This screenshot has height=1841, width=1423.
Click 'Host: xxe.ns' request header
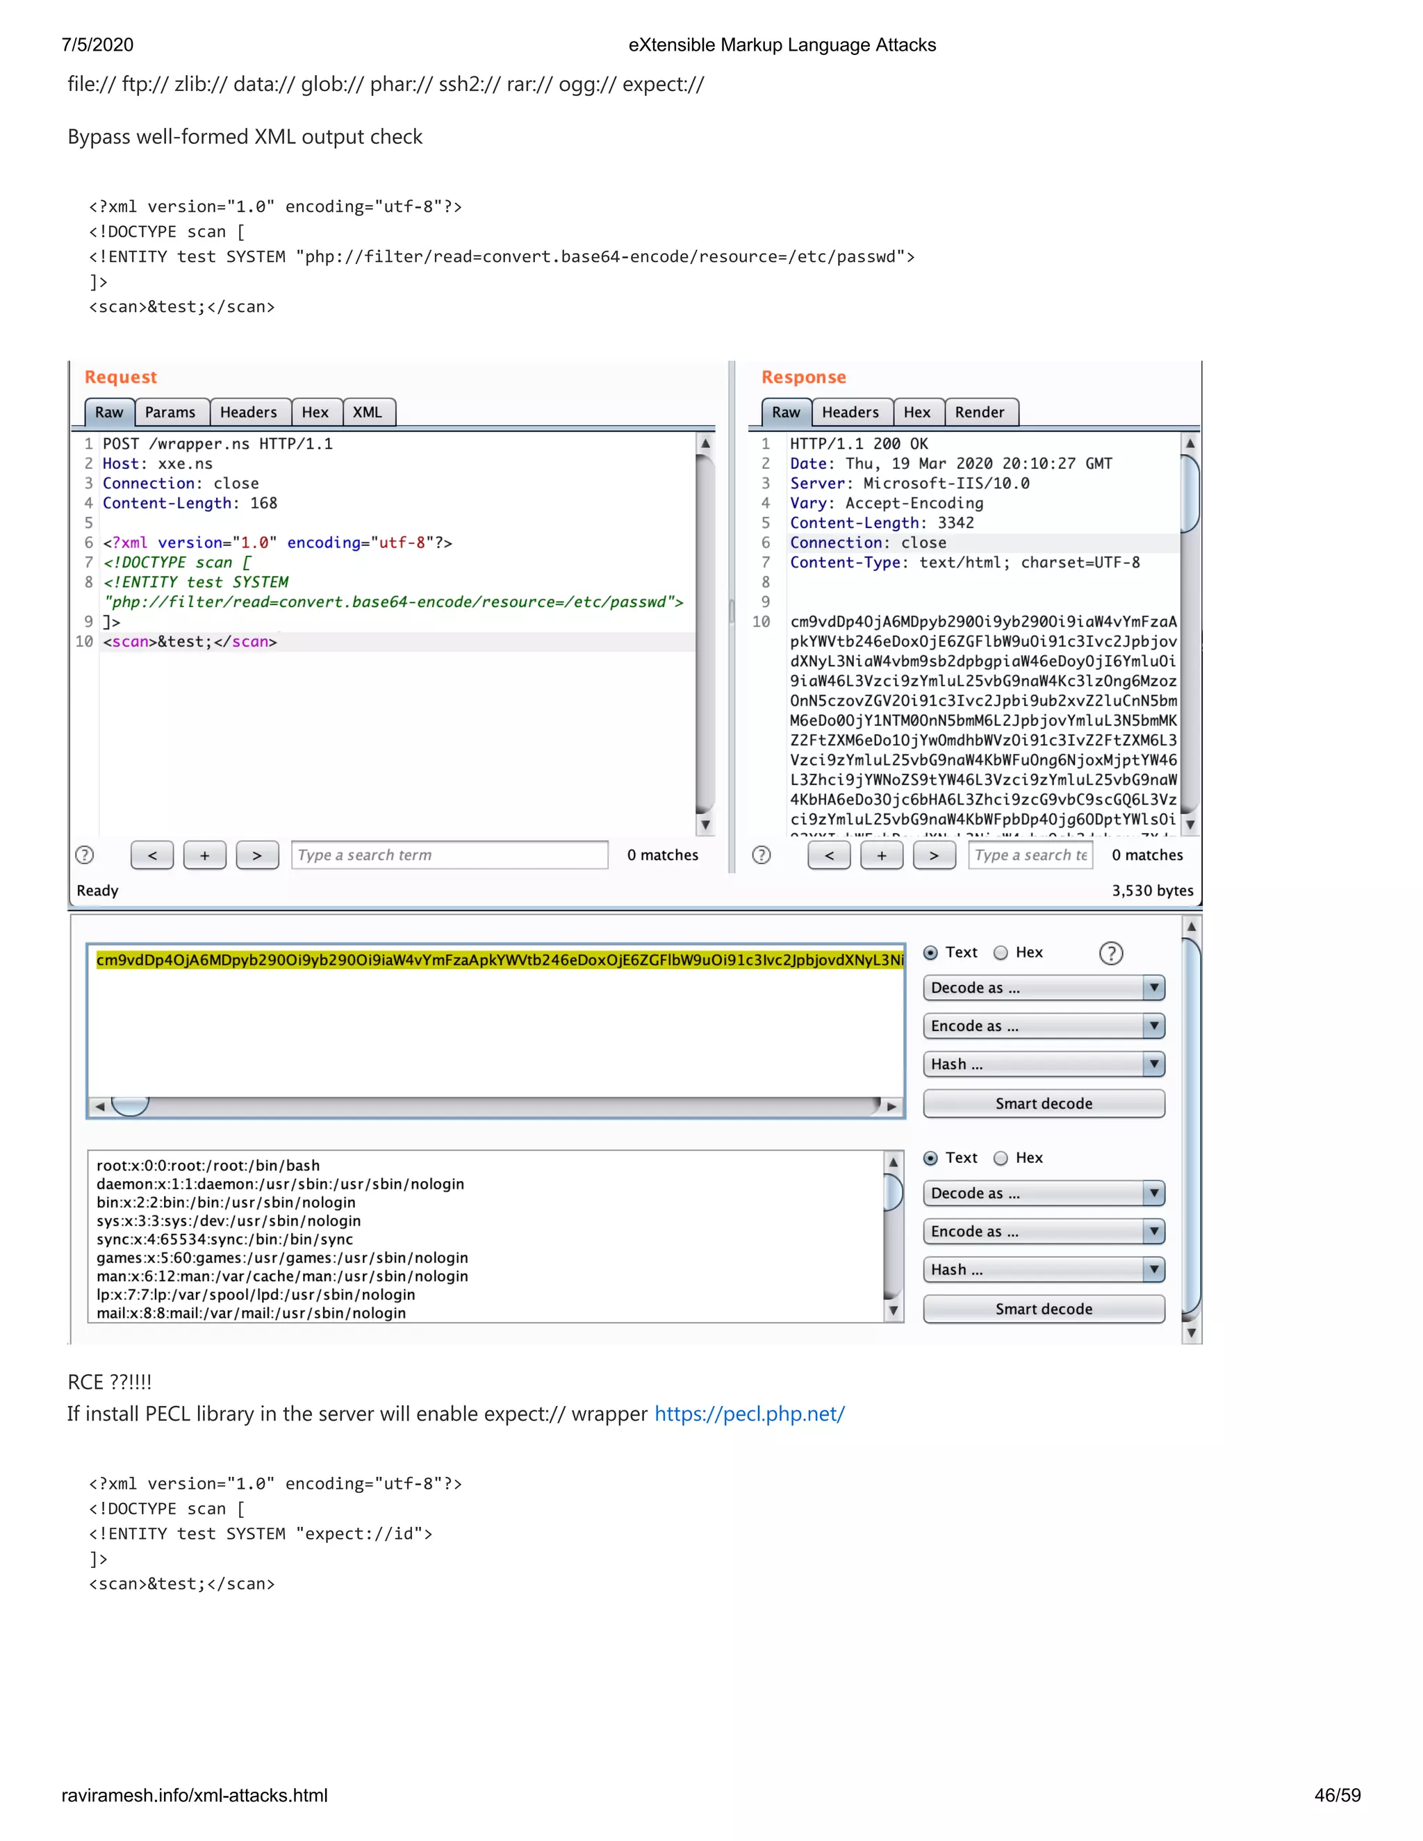click(x=158, y=463)
